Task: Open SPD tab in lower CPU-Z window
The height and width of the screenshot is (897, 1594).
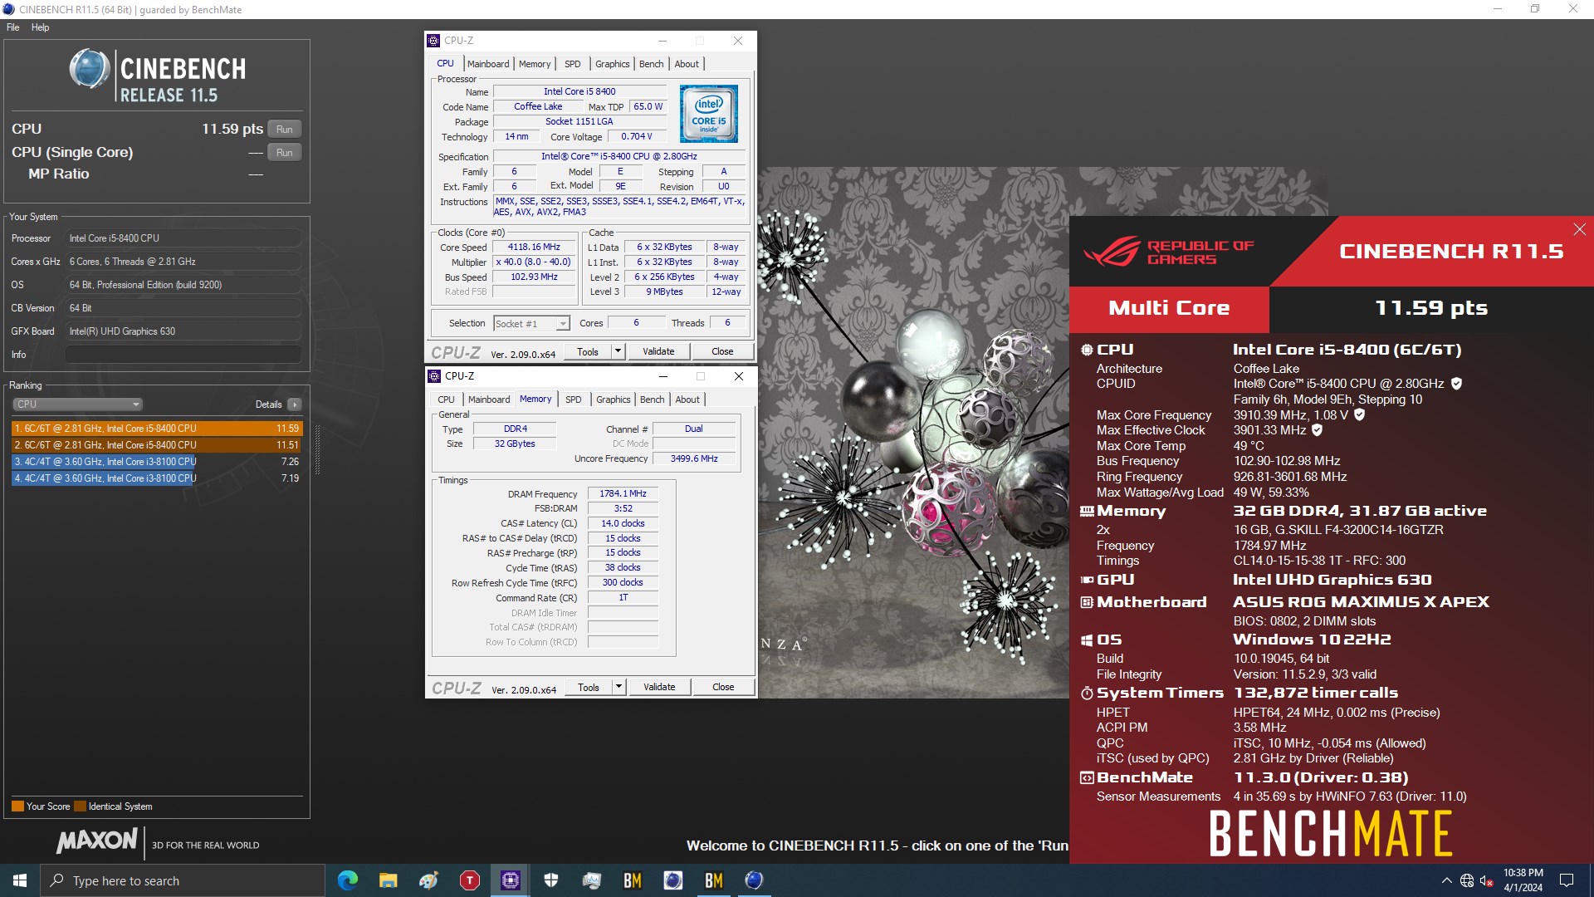Action: pos(573,399)
